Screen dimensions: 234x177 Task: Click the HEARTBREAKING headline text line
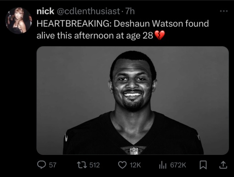pyautogui.click(x=123, y=24)
